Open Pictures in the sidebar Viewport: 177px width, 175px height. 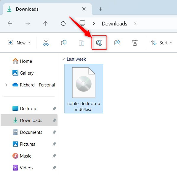pyautogui.click(x=24, y=144)
